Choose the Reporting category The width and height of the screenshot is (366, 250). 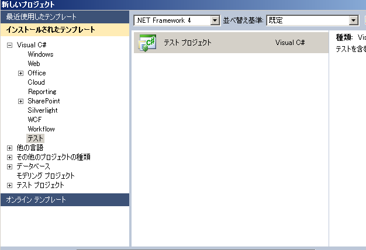tap(42, 92)
